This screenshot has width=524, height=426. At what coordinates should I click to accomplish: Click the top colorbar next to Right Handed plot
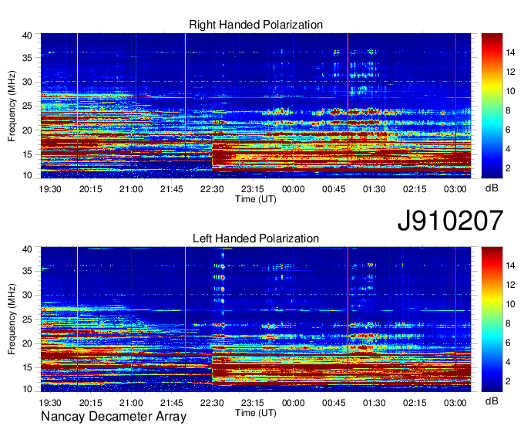click(492, 106)
